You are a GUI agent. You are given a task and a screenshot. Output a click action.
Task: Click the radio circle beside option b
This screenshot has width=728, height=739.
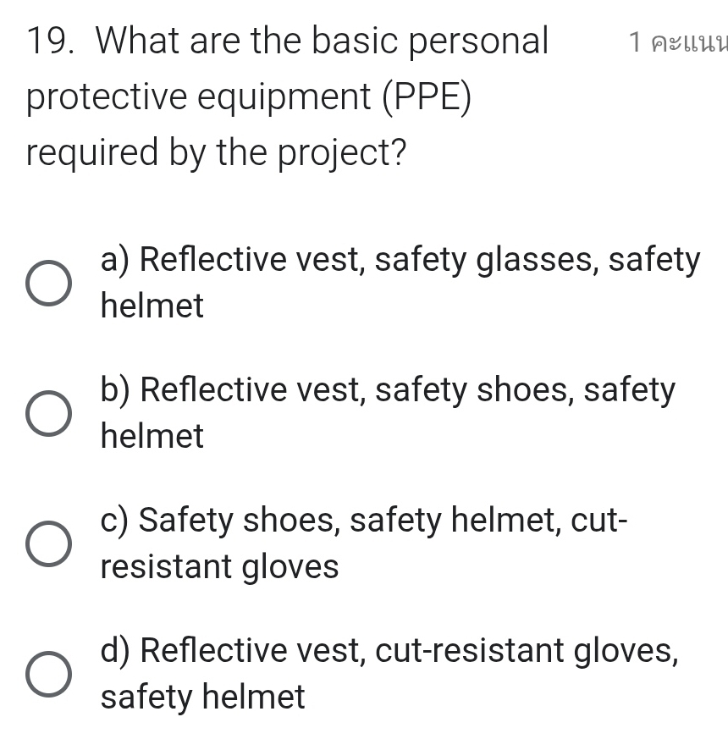(48, 413)
